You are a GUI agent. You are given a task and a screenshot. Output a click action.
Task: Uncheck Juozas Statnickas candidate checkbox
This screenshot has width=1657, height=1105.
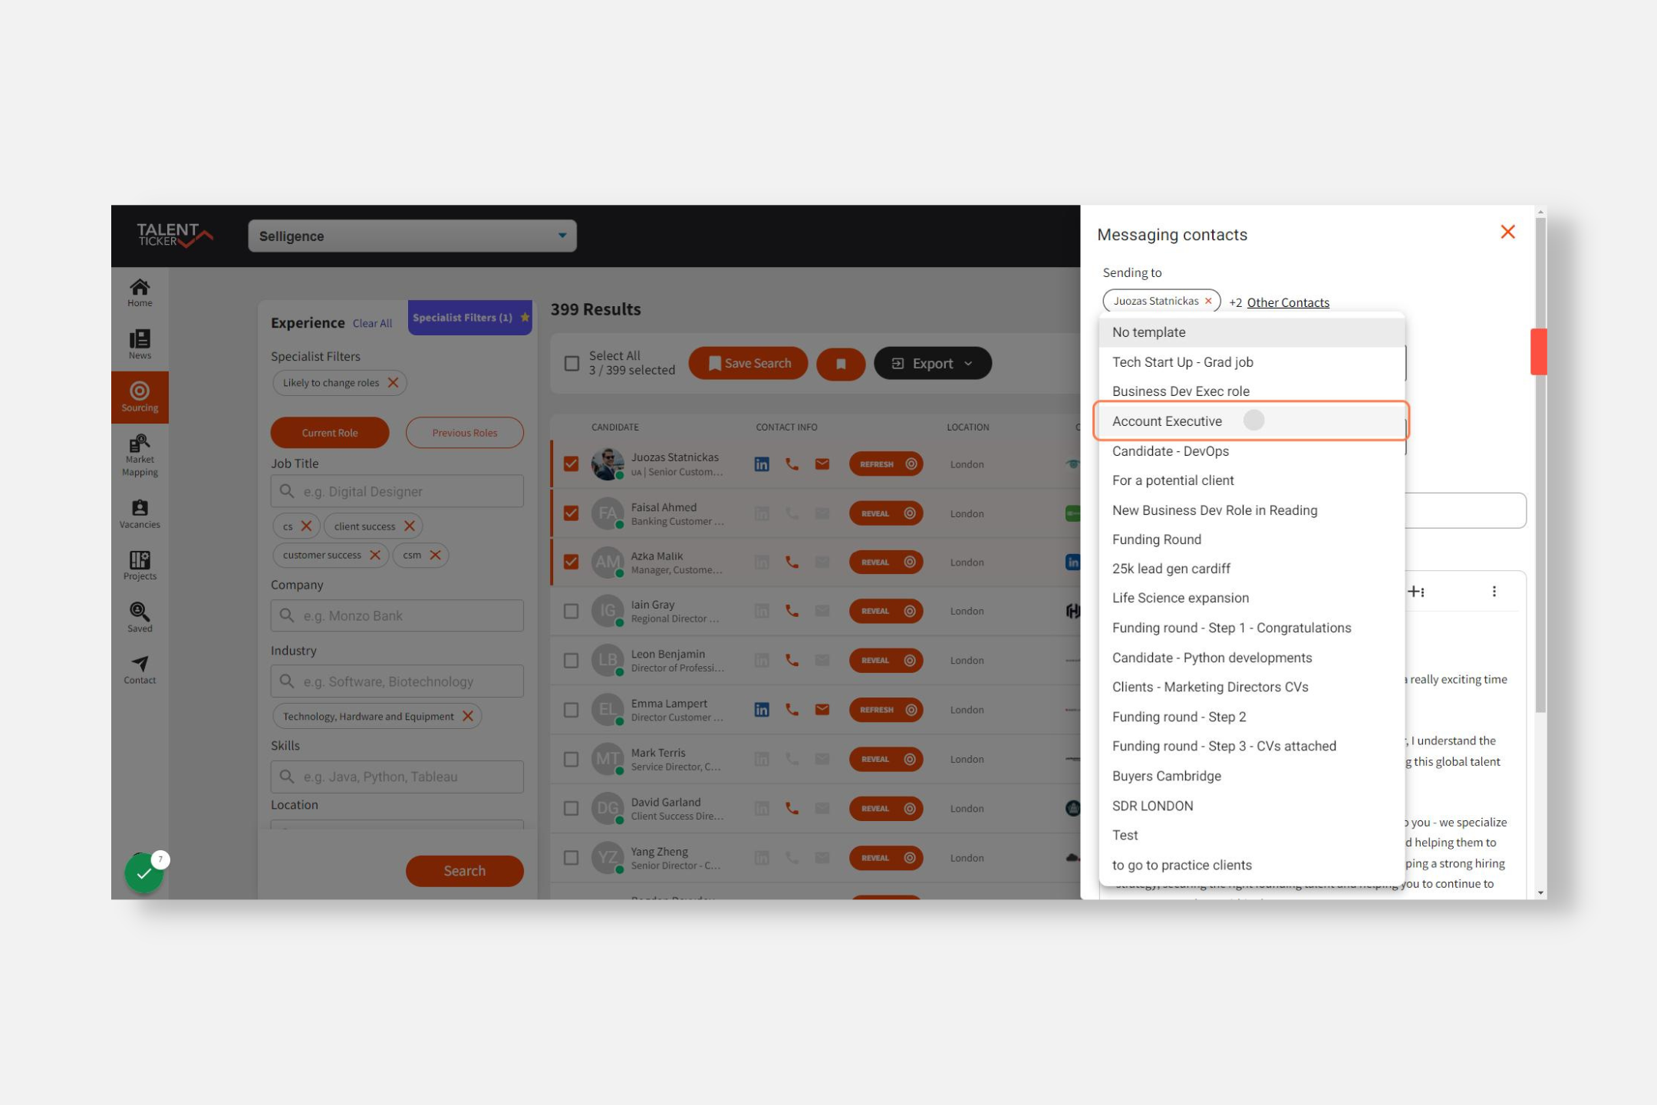tap(572, 464)
